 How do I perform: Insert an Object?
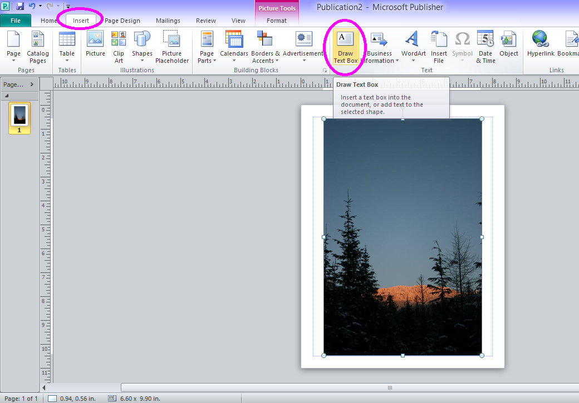click(x=508, y=43)
